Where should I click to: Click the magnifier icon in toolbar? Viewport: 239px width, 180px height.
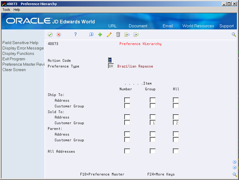234,34
